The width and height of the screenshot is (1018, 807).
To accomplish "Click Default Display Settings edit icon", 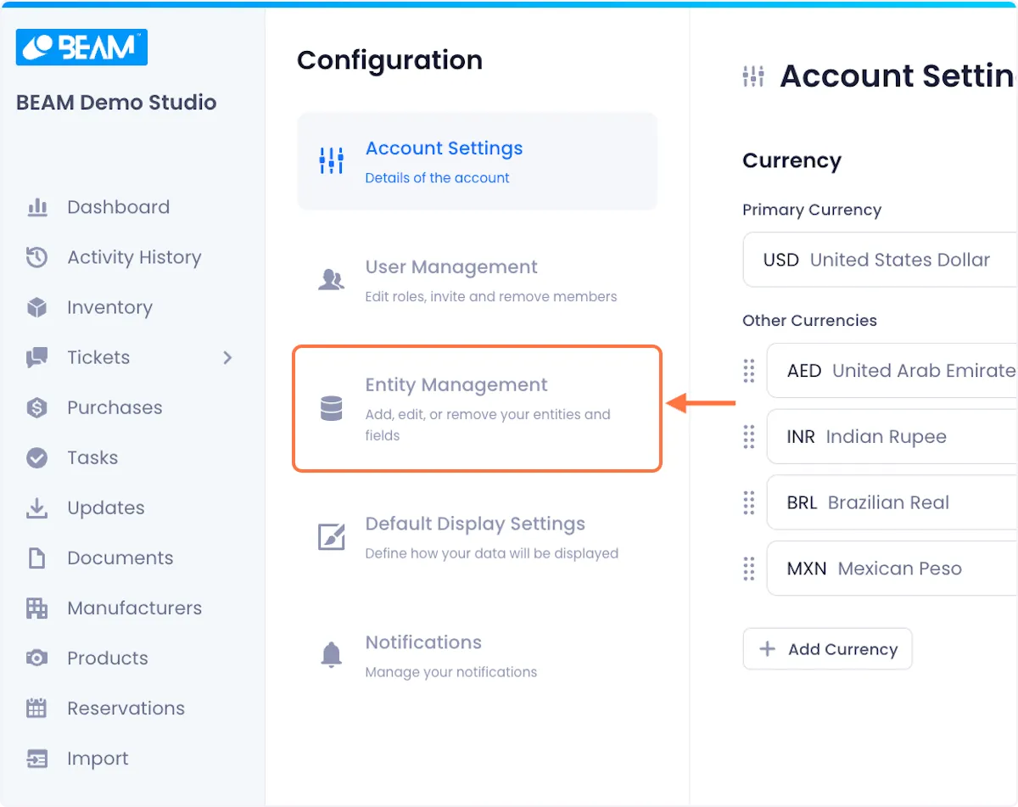I will [331, 536].
